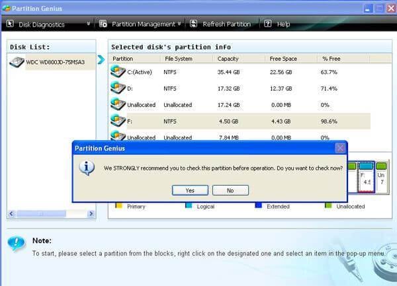
Task: Click the Disk List scrollbar right arrow
Action: 91,214
